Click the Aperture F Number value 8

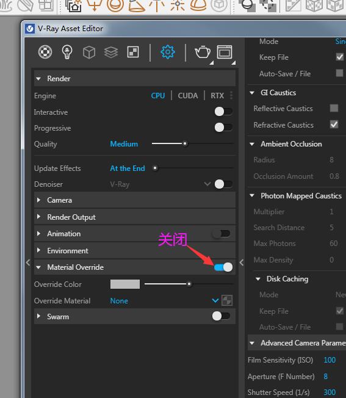click(x=325, y=376)
